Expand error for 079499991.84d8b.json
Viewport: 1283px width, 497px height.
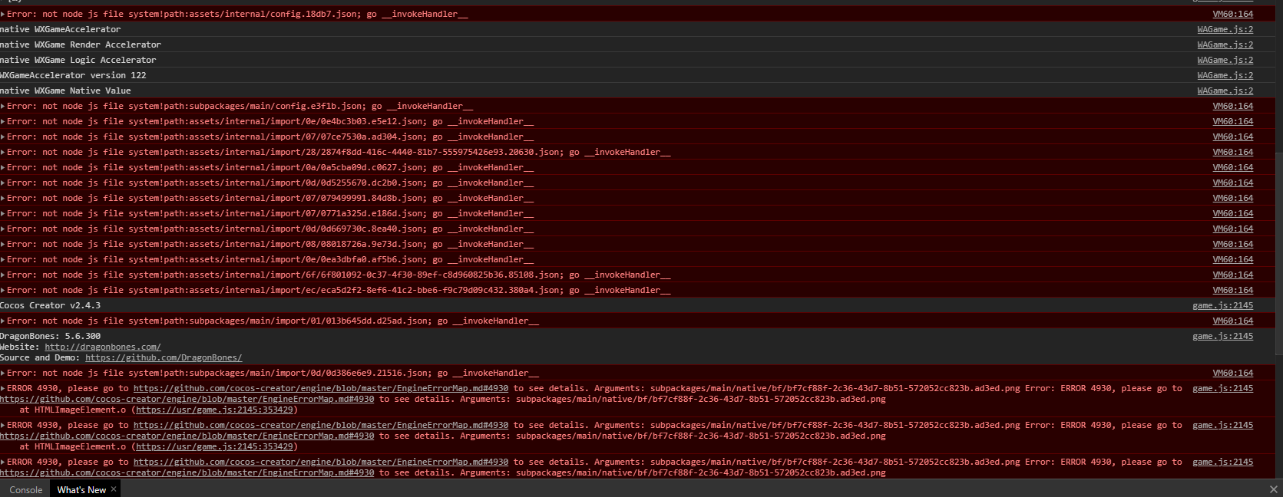(3, 198)
